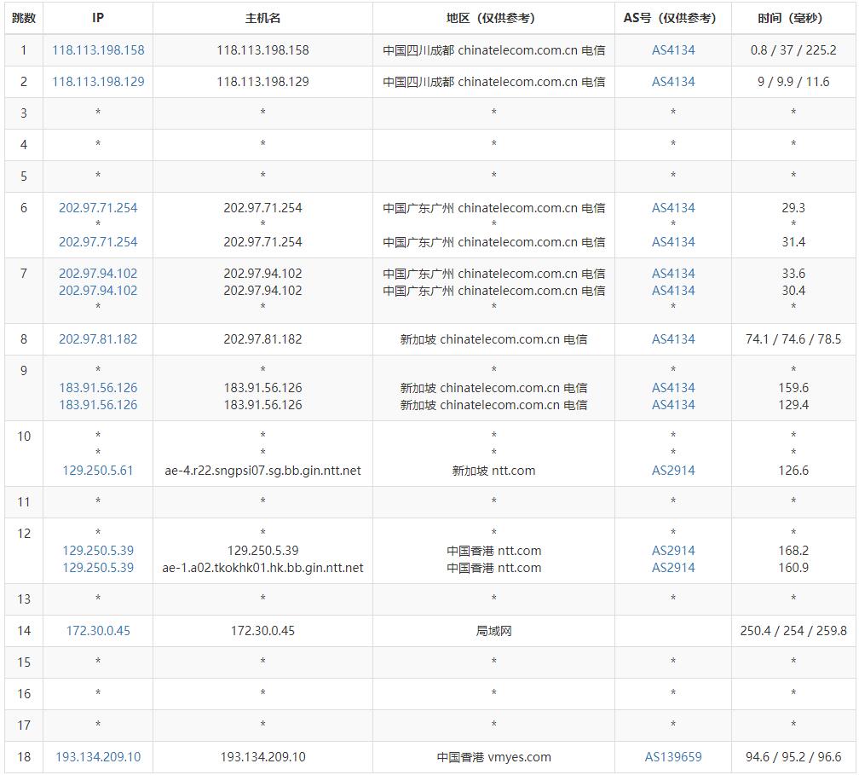
Task: Select the IP column header
Action: pos(98,18)
